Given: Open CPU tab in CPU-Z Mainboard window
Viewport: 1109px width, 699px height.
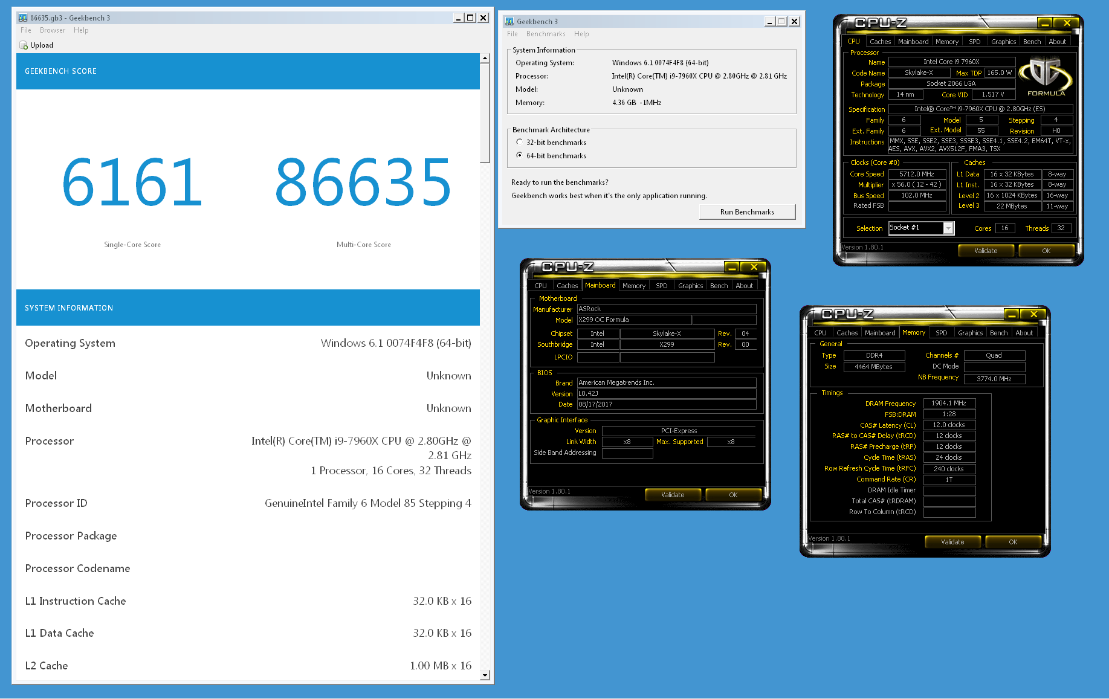Looking at the screenshot, I should click(x=541, y=286).
